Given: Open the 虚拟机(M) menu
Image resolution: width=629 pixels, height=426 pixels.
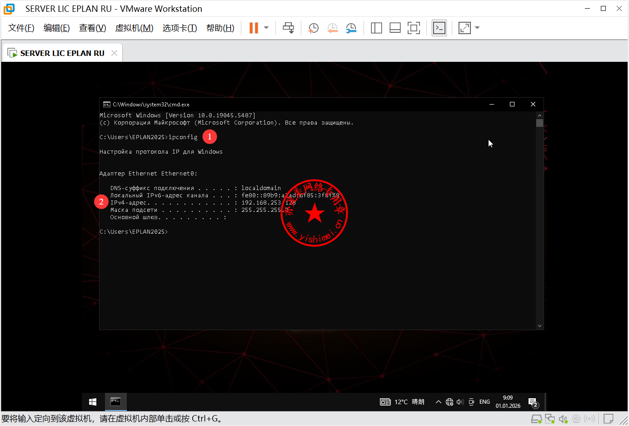Looking at the screenshot, I should point(134,28).
